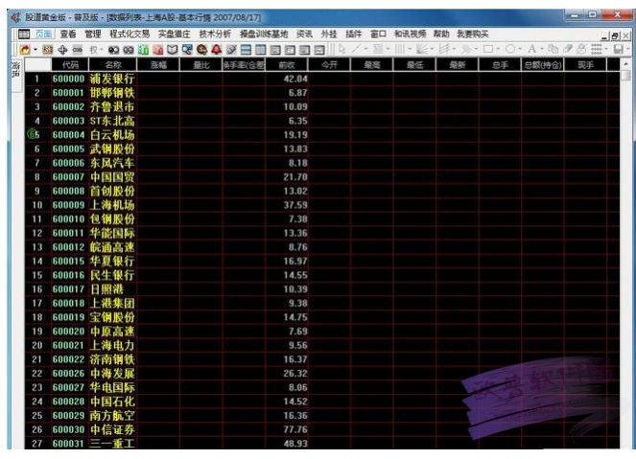Open the 程式化交易 menu
This screenshot has width=636, height=459.
click(130, 34)
